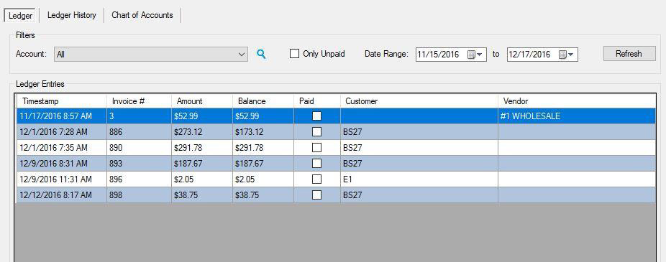
Task: Select the 12/1/2016 7:35 AM entry
Action: coord(336,148)
